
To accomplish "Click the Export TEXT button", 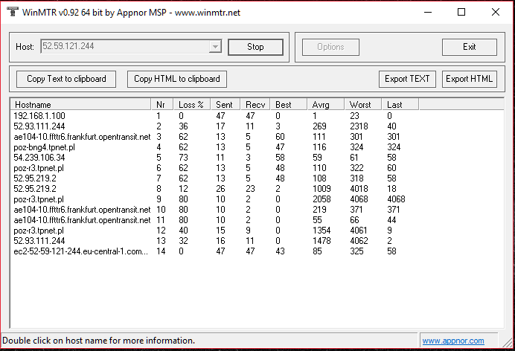I will 407,79.
